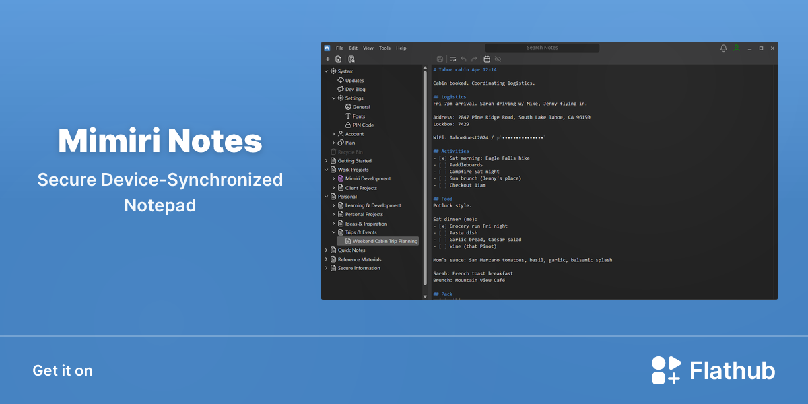Check Sun brunch (Jenny's place) box
Image resolution: width=808 pixels, height=404 pixels.
coord(442,178)
